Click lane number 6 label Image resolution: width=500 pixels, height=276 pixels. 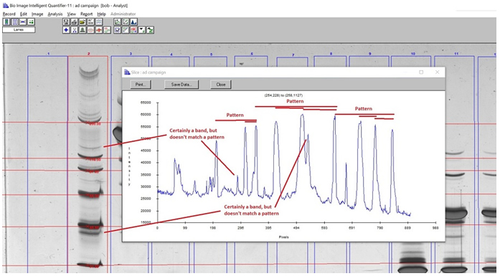pos(252,54)
